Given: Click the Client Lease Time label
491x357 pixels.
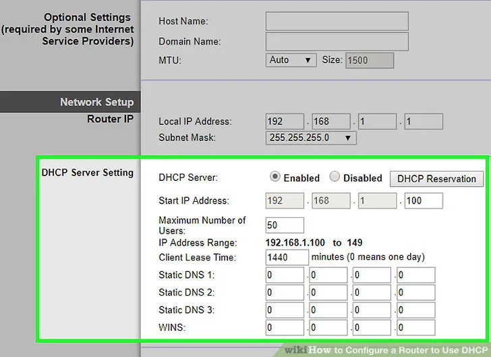Looking at the screenshot, I should (x=197, y=257).
